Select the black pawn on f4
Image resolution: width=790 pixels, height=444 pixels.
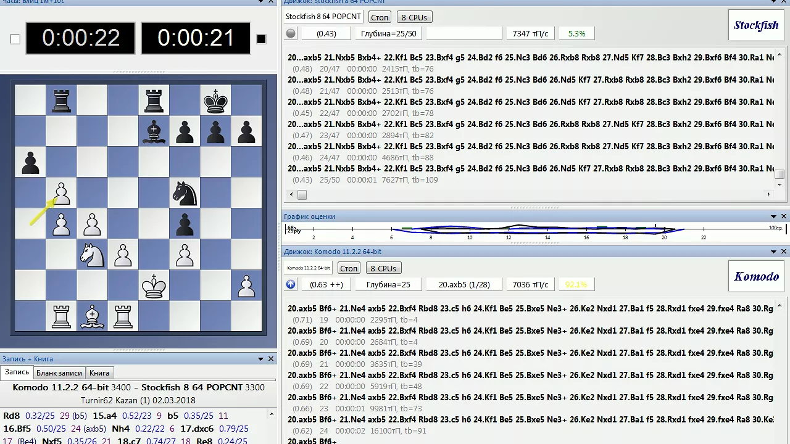pyautogui.click(x=185, y=224)
